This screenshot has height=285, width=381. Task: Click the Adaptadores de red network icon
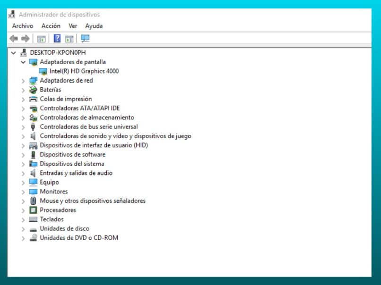(33, 81)
